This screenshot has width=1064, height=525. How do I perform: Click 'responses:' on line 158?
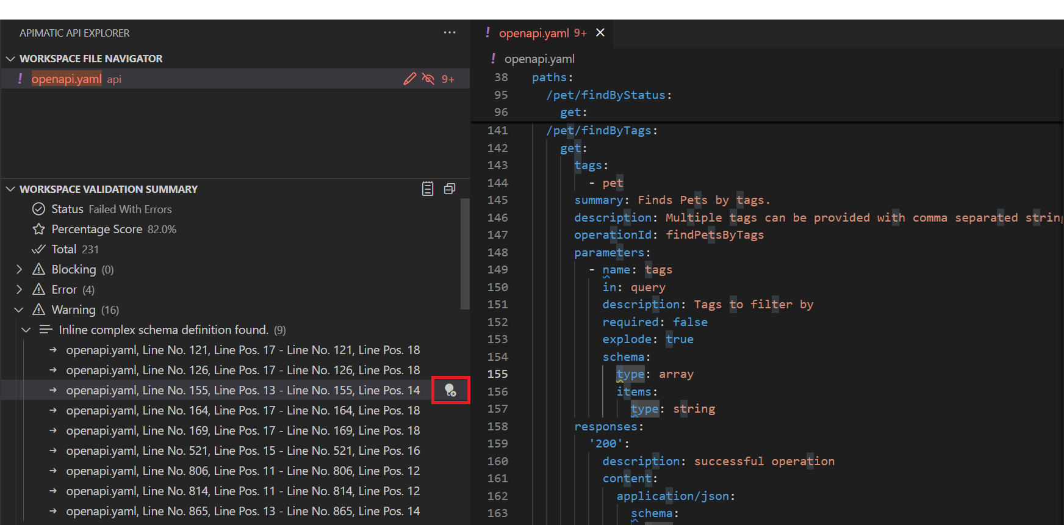[x=609, y=426]
